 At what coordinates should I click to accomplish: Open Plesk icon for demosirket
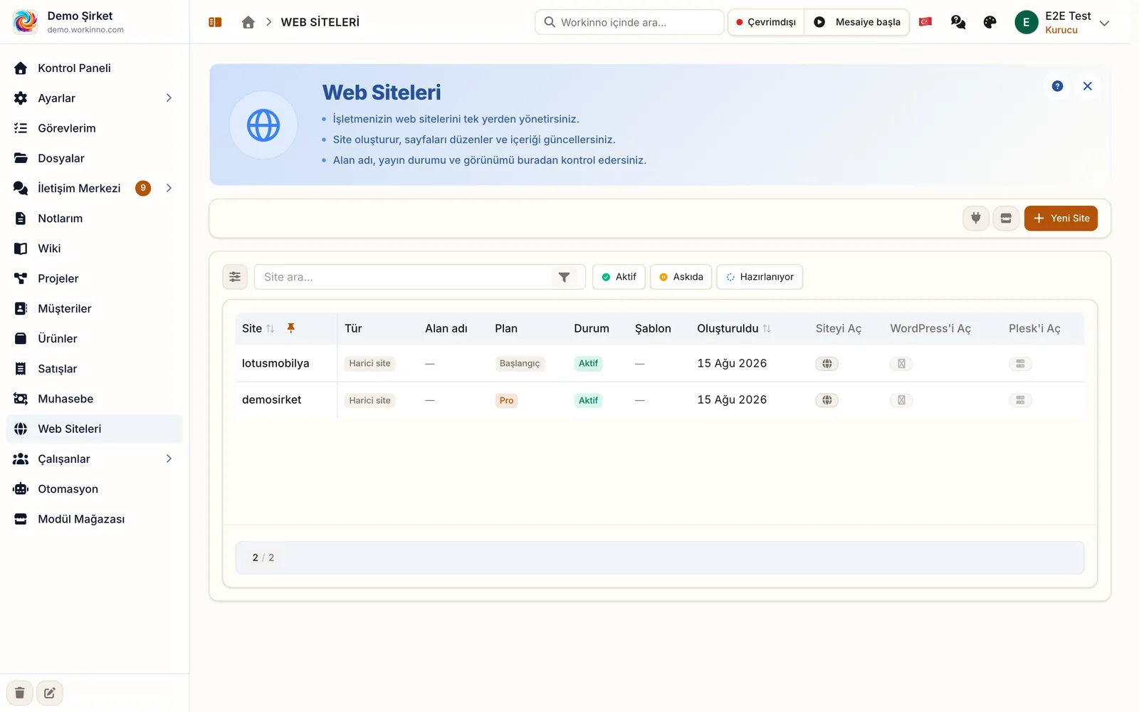tap(1020, 400)
